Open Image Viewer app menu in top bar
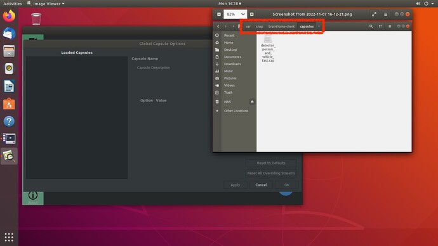This screenshot has height=246, width=438. [46, 4]
